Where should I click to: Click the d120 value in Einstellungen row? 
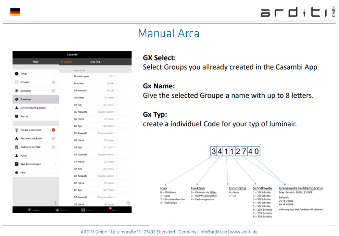tap(111, 76)
